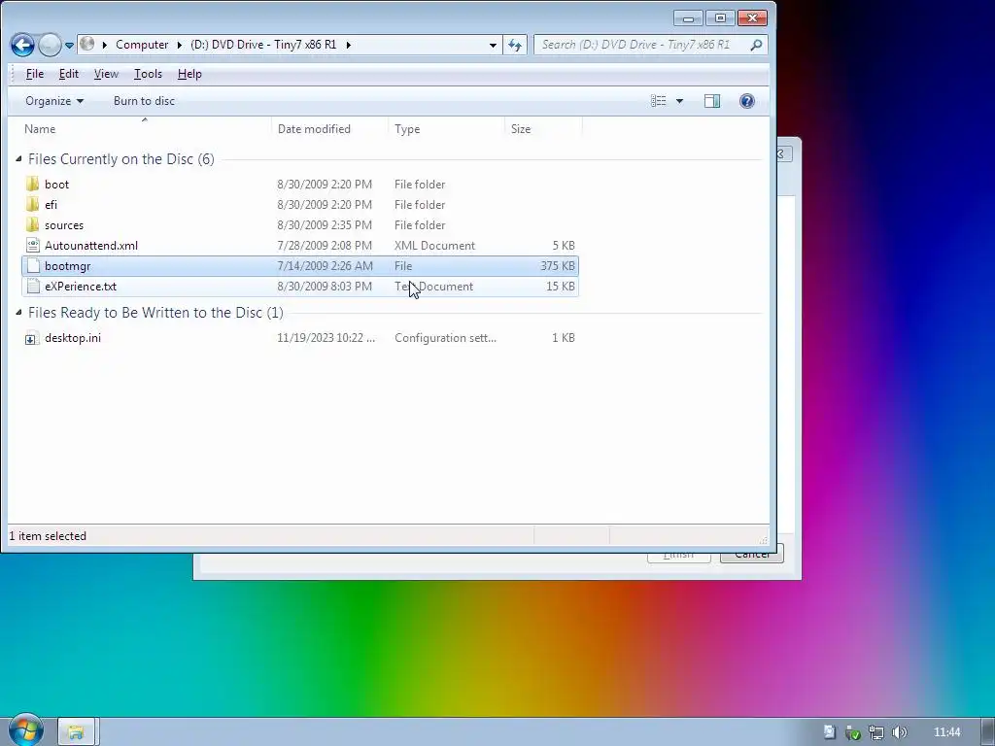Viewport: 995px width, 746px height.
Task: Click the sources folder name
Action: click(64, 224)
